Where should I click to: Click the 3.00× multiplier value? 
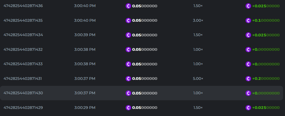(x=198, y=20)
